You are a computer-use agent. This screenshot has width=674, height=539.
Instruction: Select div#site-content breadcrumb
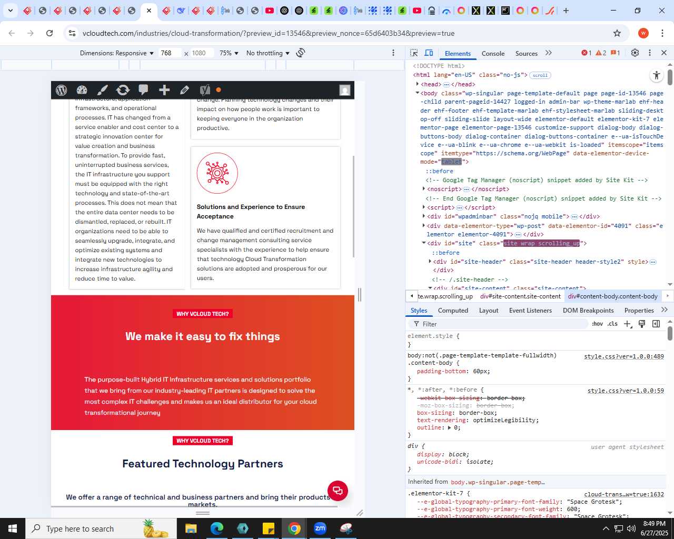point(519,296)
